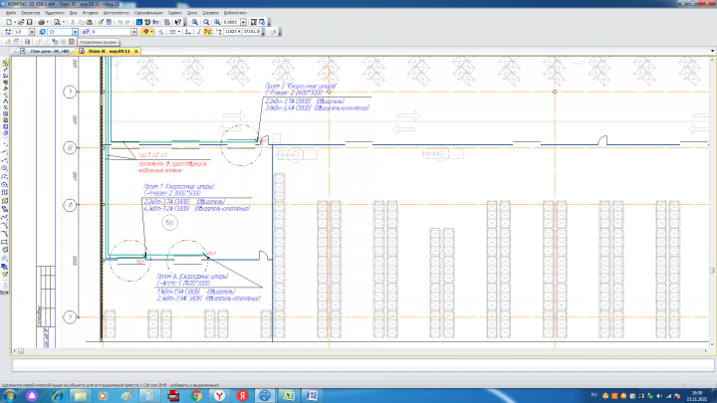
Task: Toggle the local coordinate system button
Action: [x=188, y=32]
